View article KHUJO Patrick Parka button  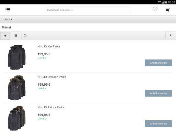click(x=158, y=124)
